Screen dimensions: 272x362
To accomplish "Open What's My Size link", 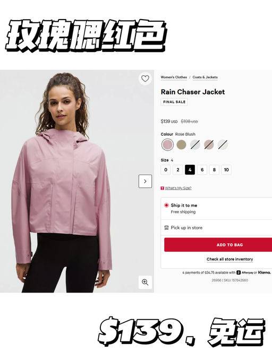I will pyautogui.click(x=178, y=188).
